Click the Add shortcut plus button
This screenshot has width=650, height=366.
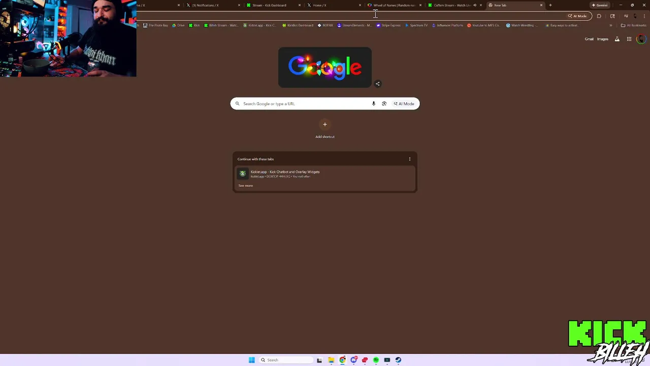click(x=325, y=125)
